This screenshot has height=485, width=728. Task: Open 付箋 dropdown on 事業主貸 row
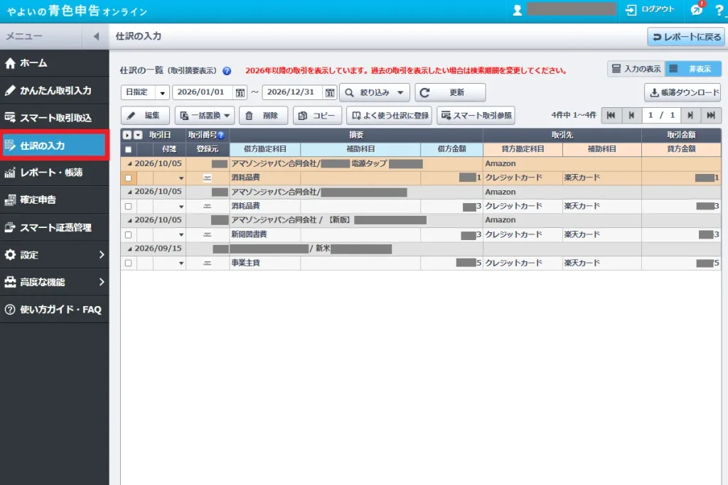(x=181, y=263)
